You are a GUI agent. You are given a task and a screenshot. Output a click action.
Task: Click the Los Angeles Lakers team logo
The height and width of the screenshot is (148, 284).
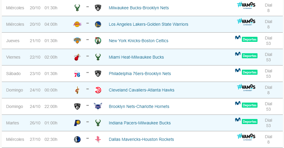(77, 24)
